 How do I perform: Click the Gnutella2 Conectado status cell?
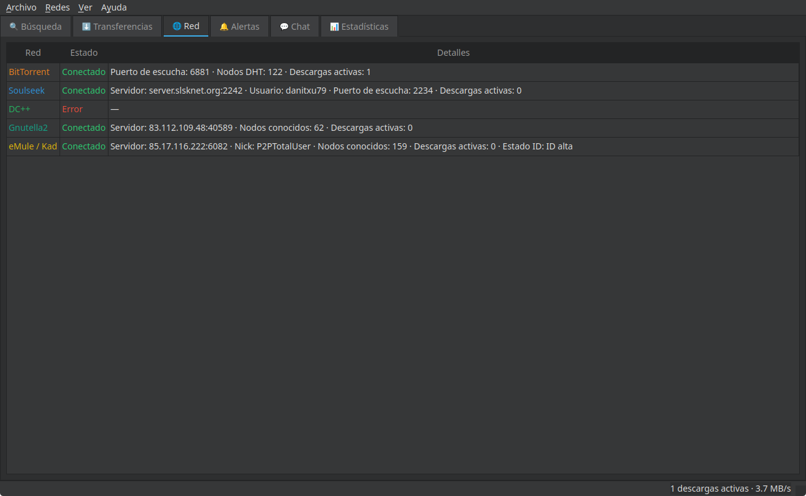pos(84,128)
